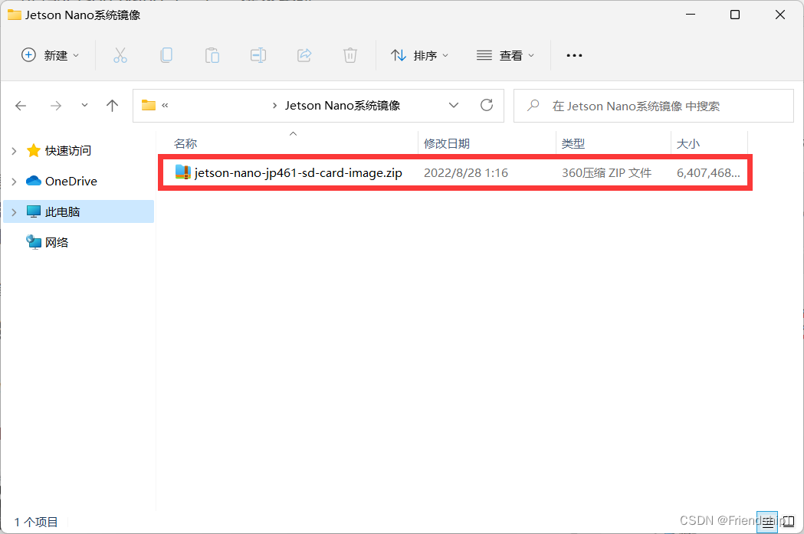Switch to details view layout
Viewport: 804px width, 534px height.
(768, 523)
